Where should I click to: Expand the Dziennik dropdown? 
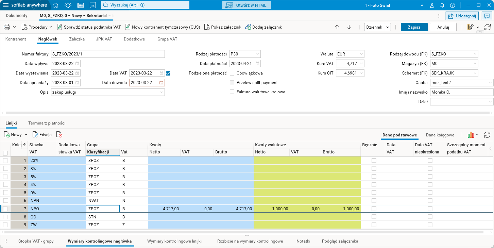[x=377, y=27]
